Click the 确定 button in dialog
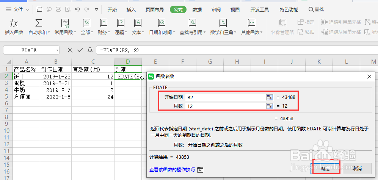378x180 pixels. point(325,168)
